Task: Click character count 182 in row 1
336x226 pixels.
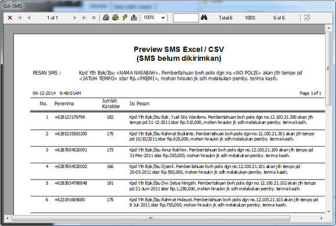Action: click(110, 117)
